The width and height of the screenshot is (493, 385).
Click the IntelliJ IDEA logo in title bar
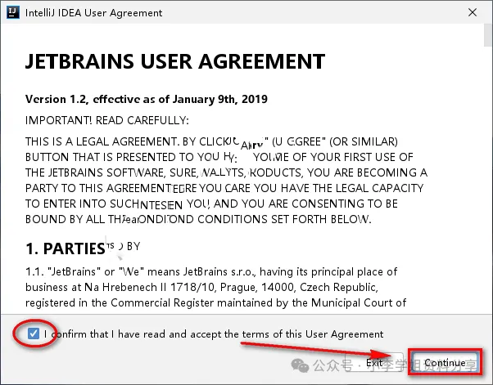pyautogui.click(x=13, y=12)
